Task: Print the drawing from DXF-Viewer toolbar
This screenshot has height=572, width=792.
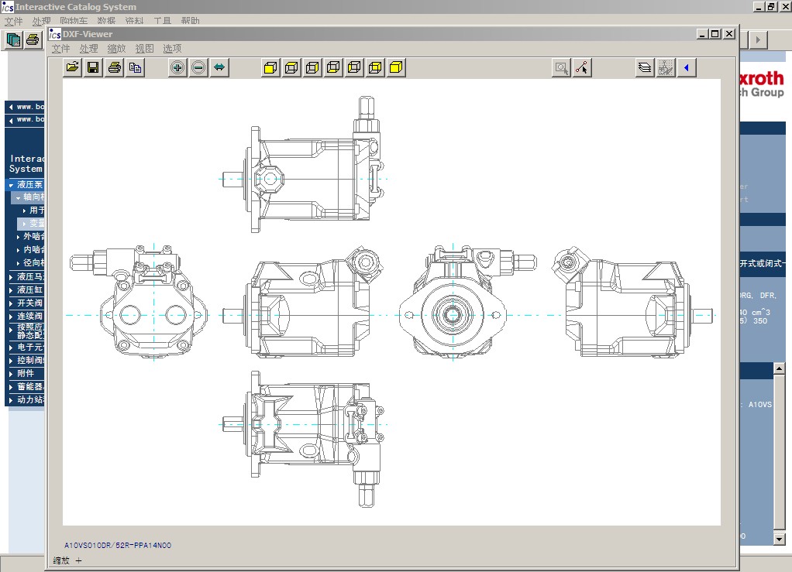Action: (114, 67)
